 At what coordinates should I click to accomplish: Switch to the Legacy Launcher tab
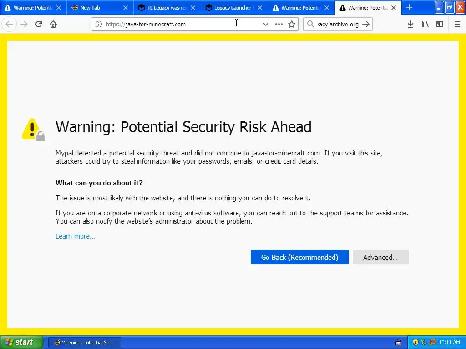[x=230, y=8]
